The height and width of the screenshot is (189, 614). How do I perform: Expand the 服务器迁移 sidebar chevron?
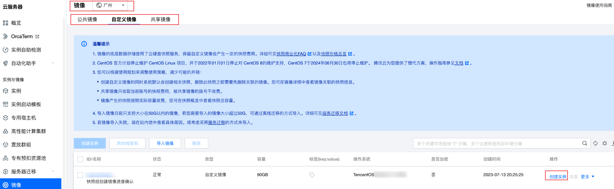(53, 171)
